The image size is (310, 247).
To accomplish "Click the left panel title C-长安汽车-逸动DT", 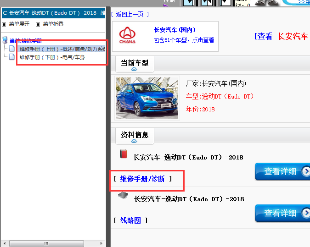I will click(54, 13).
